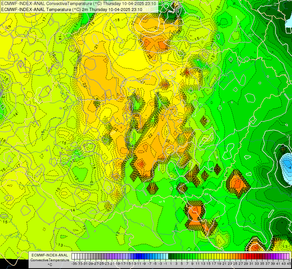Click the legend value label -1

pyautogui.click(x=166, y=264)
